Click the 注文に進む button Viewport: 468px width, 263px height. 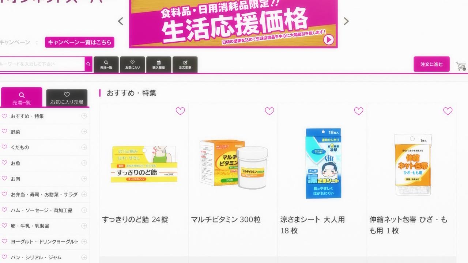[431, 64]
